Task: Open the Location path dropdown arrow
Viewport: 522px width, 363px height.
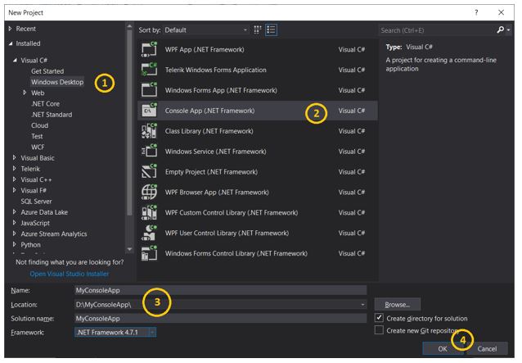Action: click(362, 305)
